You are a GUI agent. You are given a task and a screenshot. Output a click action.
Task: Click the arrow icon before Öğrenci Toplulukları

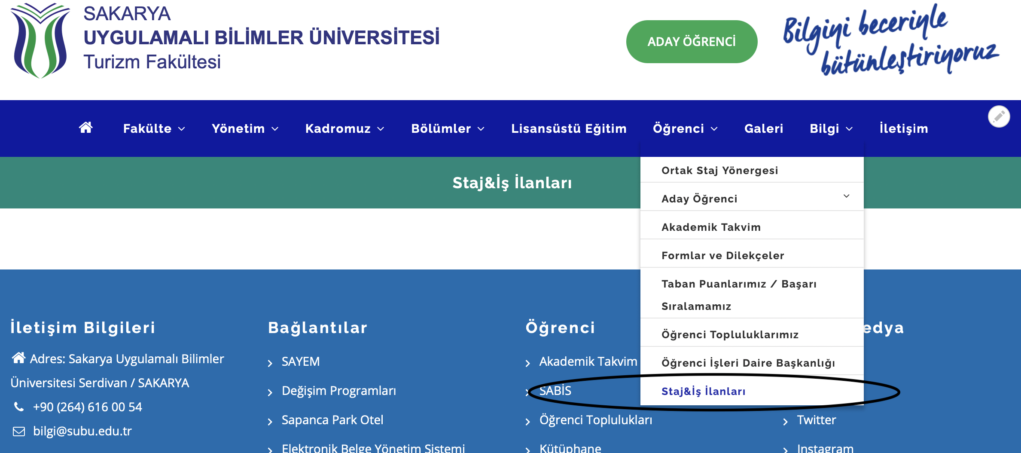528,422
